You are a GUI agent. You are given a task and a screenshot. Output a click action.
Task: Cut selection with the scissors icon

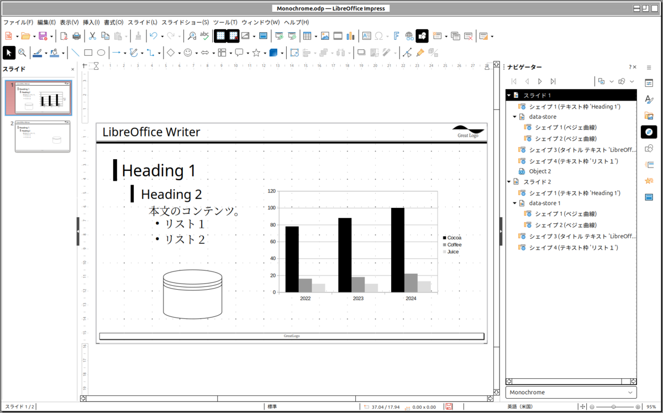tap(93, 36)
